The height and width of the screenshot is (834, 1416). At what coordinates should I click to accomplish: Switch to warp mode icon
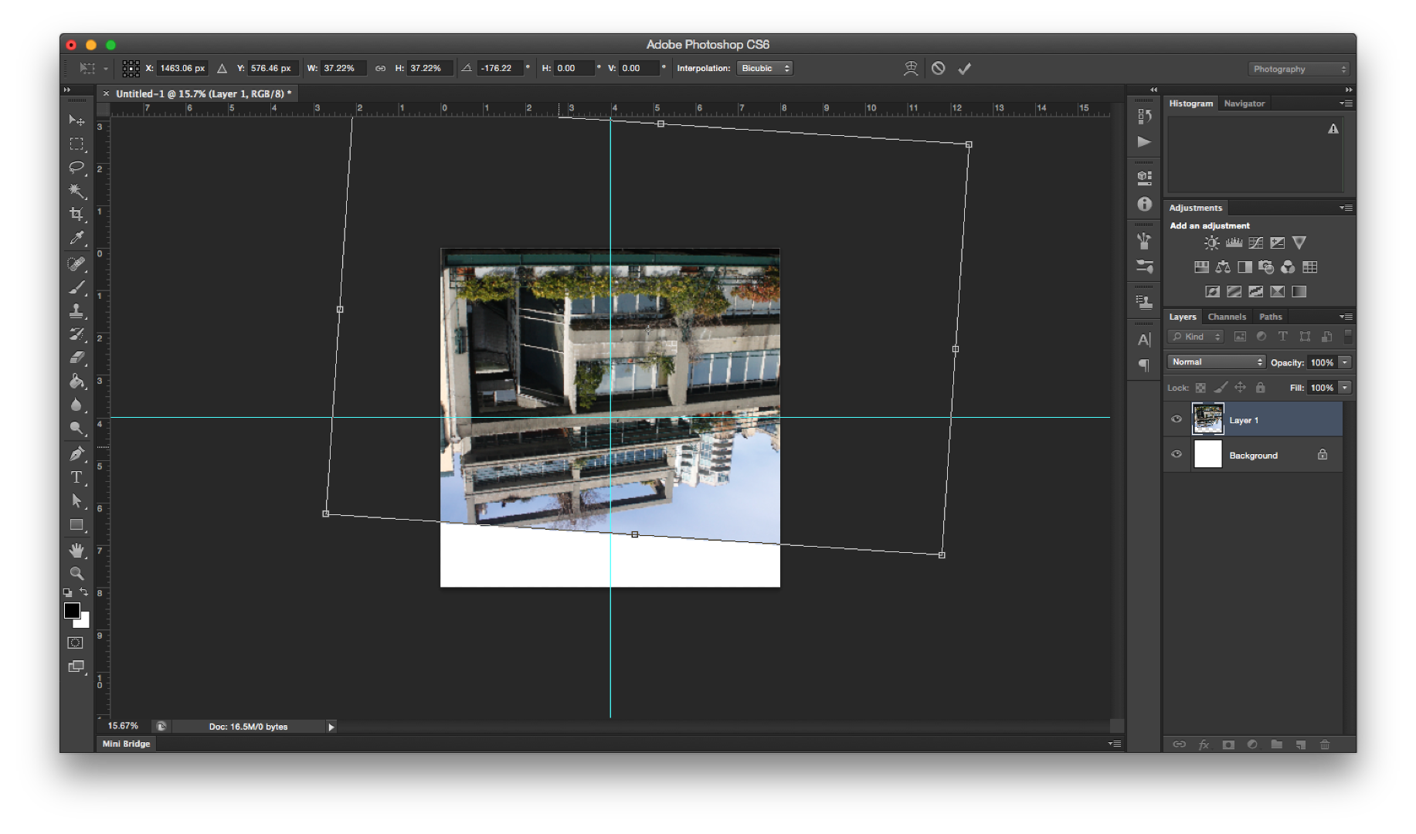click(911, 69)
